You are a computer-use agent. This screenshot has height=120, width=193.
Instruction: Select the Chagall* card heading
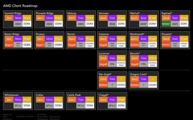pos(104,95)
